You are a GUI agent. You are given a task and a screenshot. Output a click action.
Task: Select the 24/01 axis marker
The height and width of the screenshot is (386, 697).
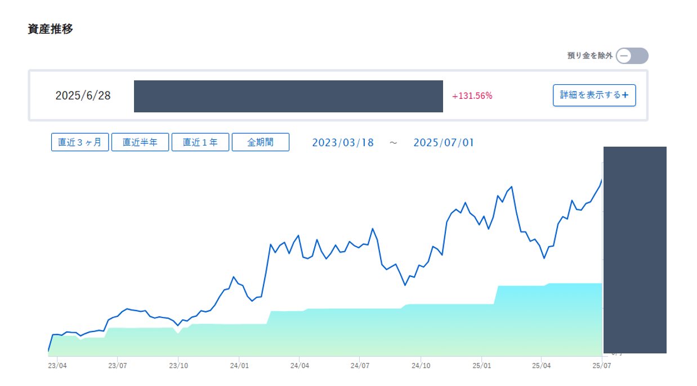tap(239, 365)
